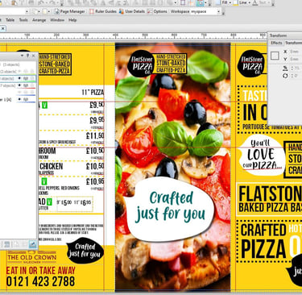Click the Transform panel title bar
The width and height of the screenshot is (302, 295).
[284, 35]
